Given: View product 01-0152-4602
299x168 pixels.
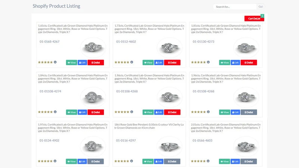Looking at the screenshot, I should tap(148, 62).
